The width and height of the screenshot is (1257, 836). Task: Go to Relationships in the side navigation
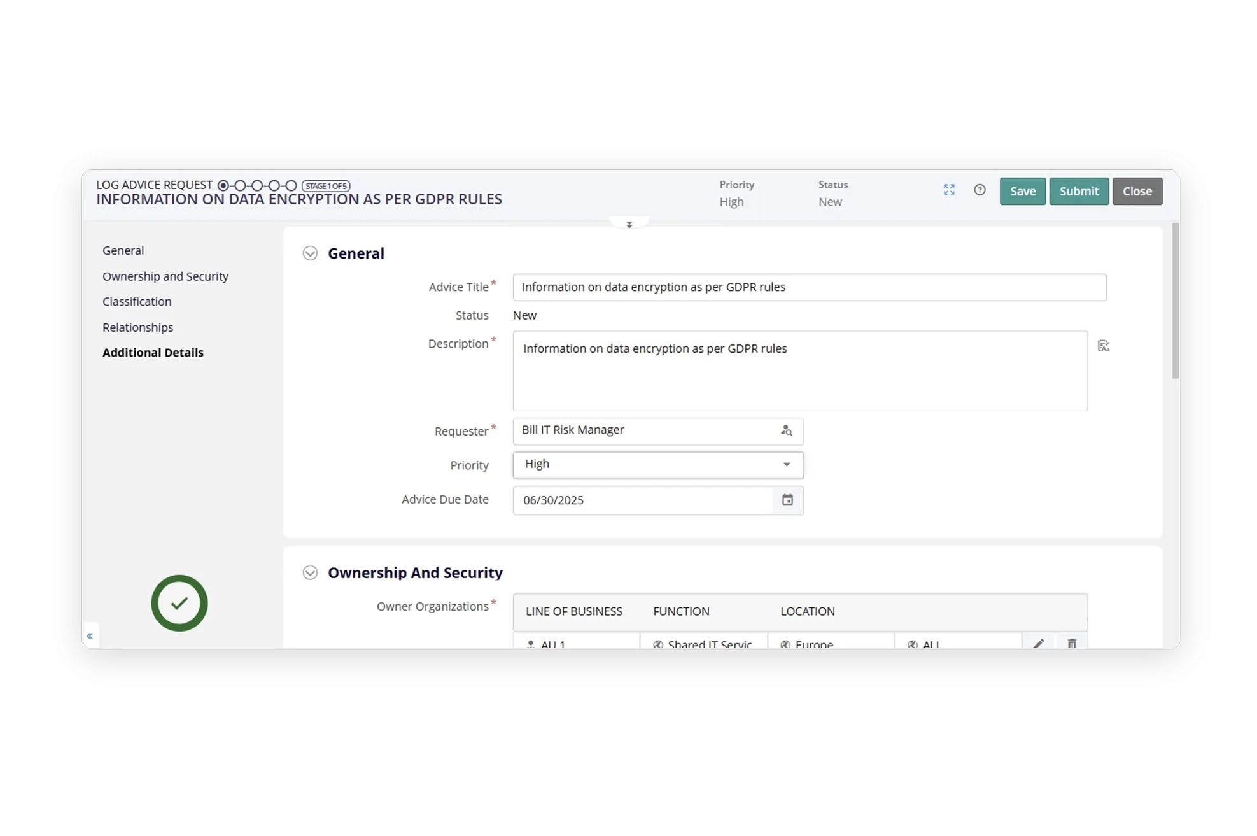coord(137,327)
